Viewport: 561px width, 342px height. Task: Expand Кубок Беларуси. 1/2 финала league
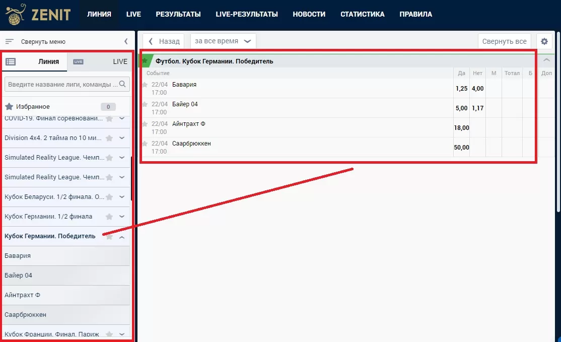click(122, 197)
